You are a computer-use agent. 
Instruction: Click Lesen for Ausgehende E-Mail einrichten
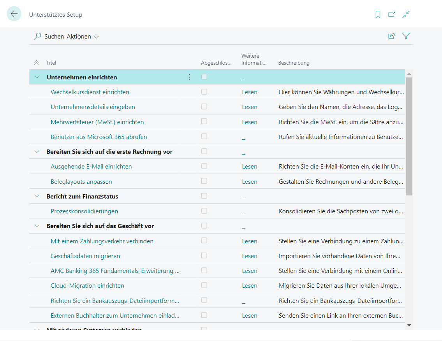tap(250, 167)
